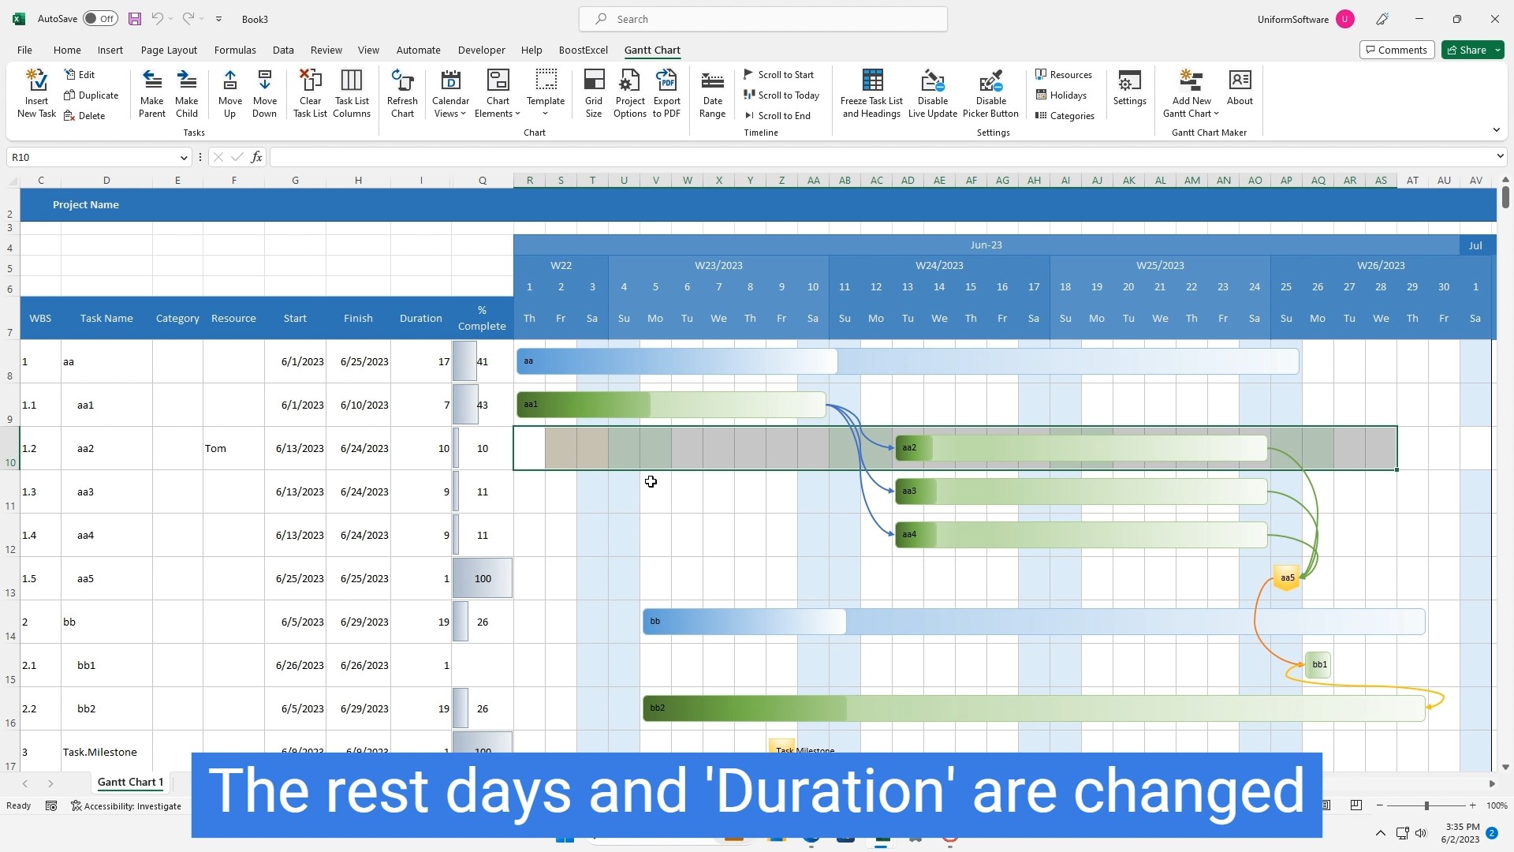1514x852 pixels.
Task: Click Scroll to Today button
Action: pos(781,95)
